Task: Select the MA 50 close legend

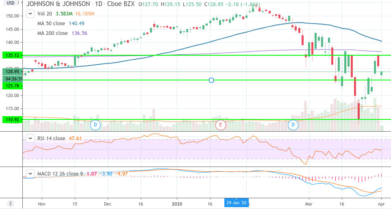Action: (x=51, y=24)
